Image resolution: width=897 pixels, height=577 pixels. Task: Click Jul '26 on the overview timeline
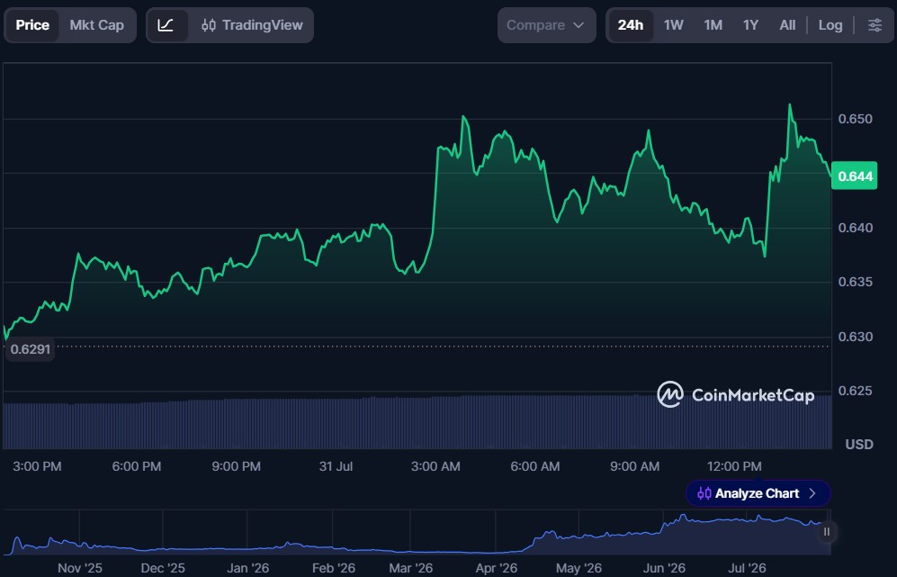(747, 568)
